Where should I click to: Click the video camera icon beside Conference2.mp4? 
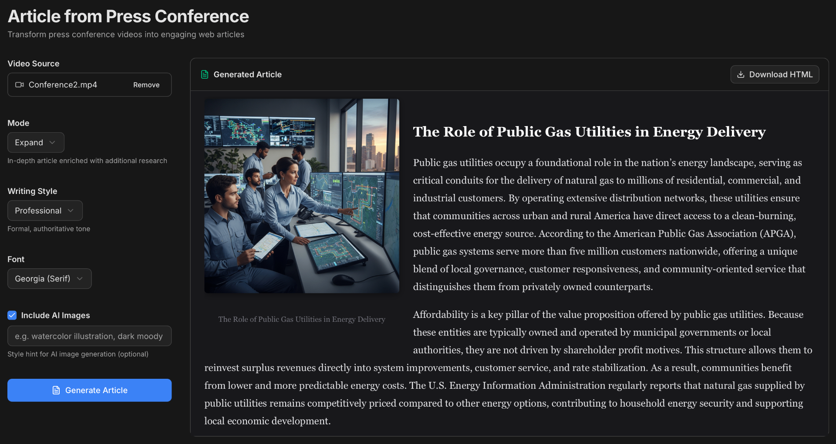point(20,85)
